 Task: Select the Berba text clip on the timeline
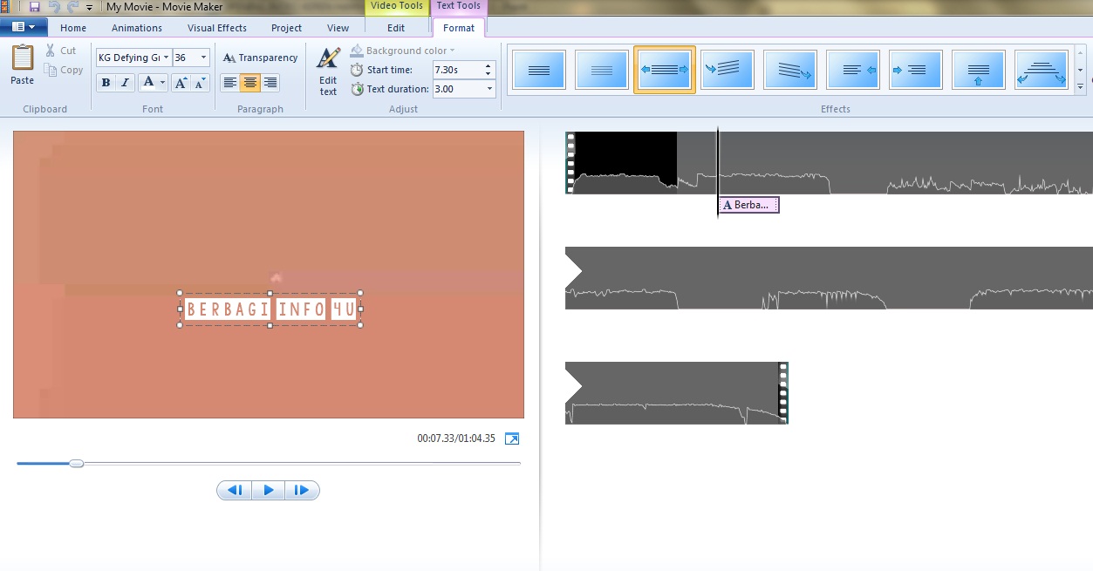pyautogui.click(x=748, y=205)
